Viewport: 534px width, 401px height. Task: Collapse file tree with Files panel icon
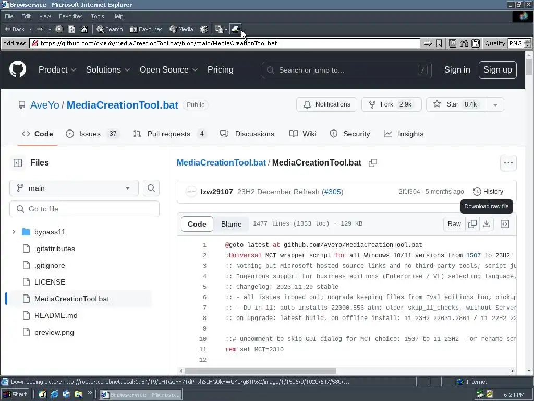pyautogui.click(x=18, y=163)
